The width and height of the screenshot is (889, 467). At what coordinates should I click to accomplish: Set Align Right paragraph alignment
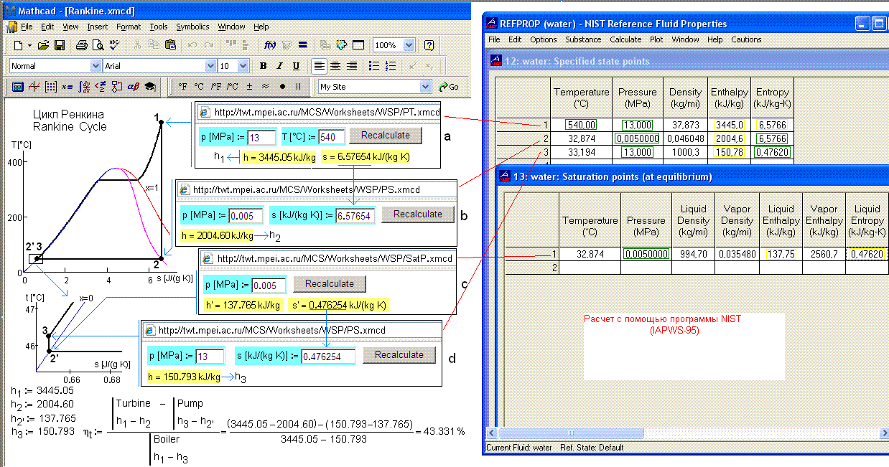[352, 66]
